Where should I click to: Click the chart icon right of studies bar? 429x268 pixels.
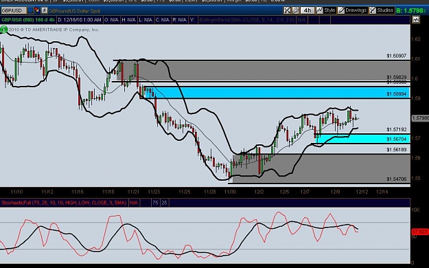coord(416,20)
